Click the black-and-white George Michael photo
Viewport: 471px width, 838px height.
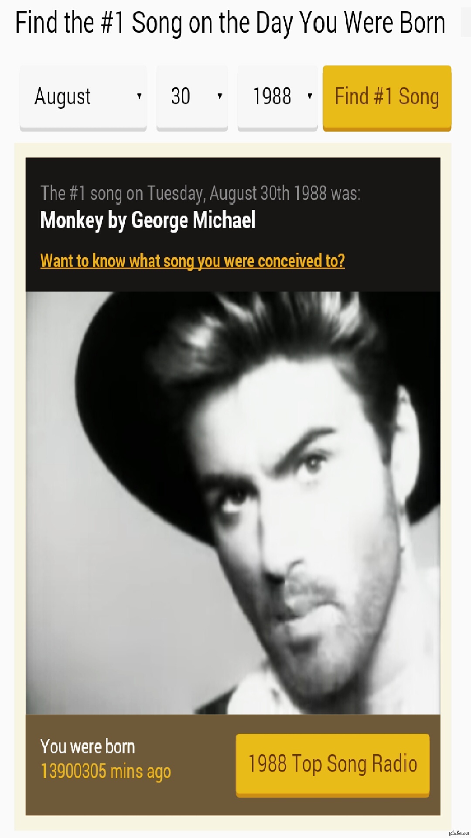(x=233, y=502)
